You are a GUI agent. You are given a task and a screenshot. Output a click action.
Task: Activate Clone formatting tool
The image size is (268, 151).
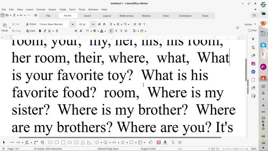pos(31,24)
